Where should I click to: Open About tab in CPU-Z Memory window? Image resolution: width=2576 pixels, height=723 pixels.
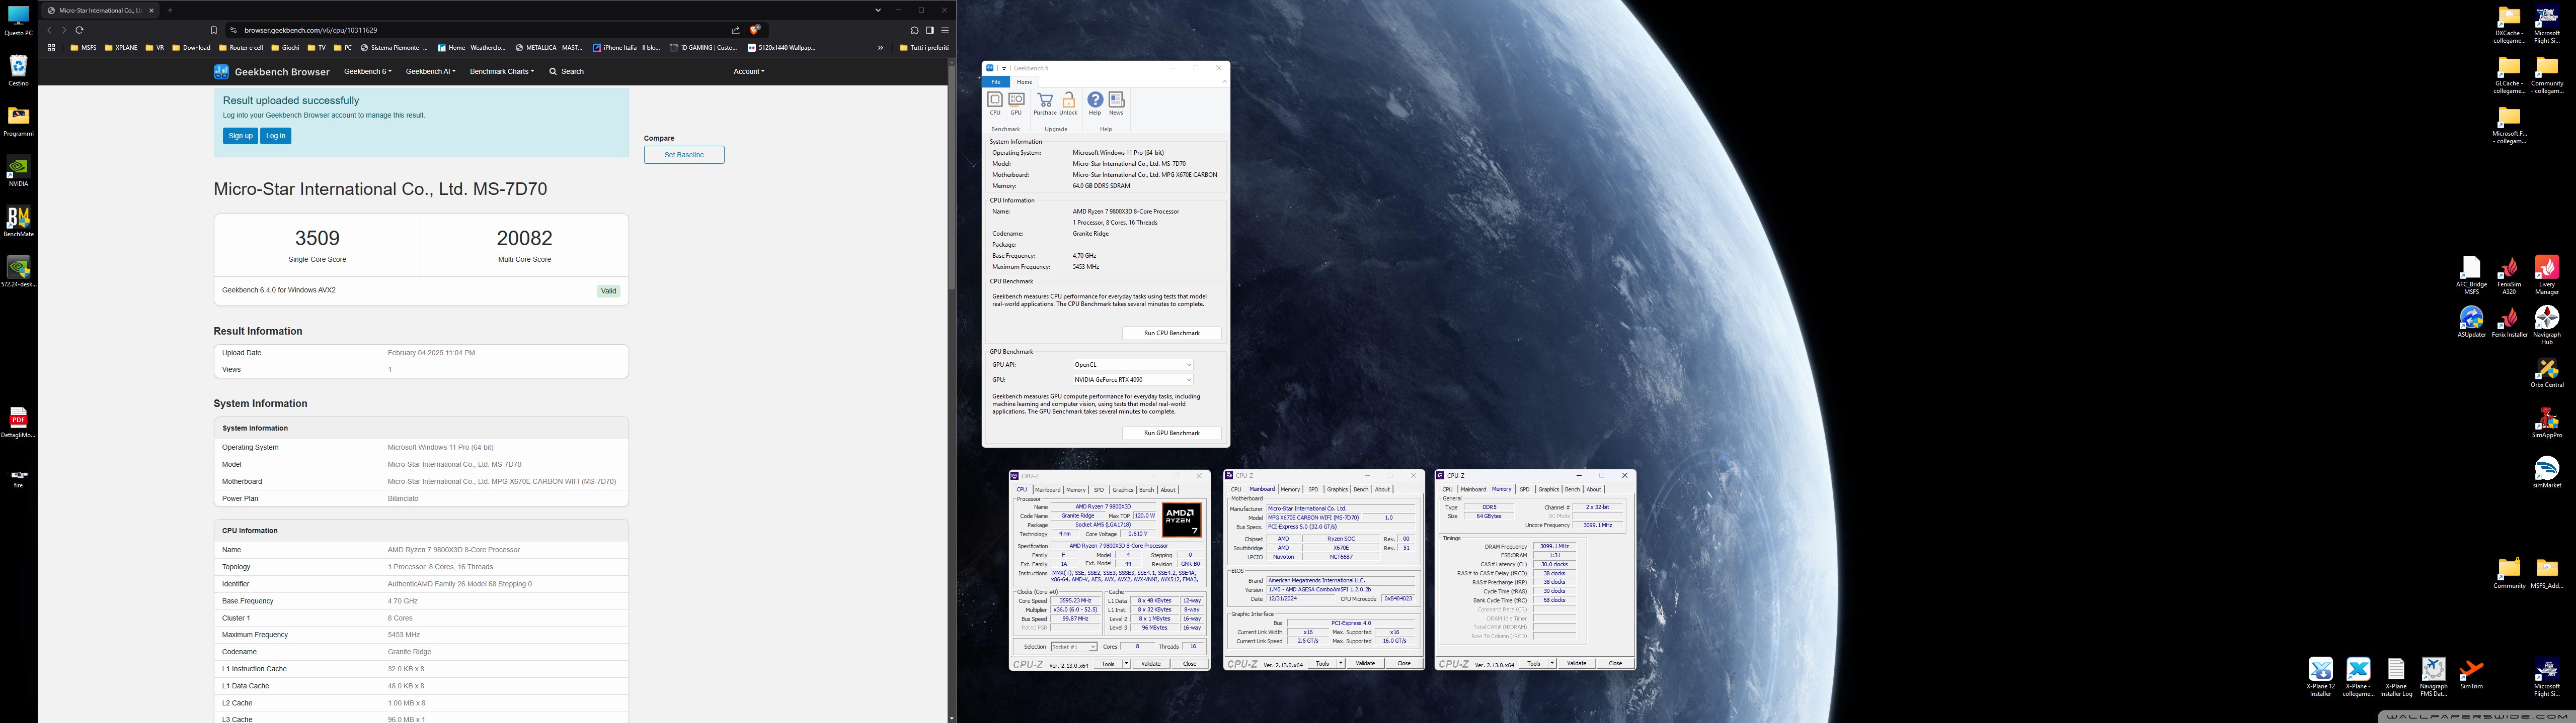1593,490
